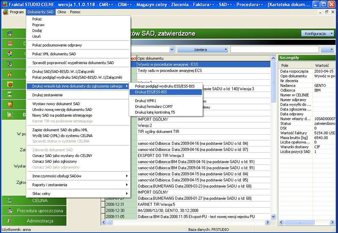338x233 pixels.
Task: Choose 'Drukuj katę kontrolną T5'
Action: pyautogui.click(x=166, y=112)
